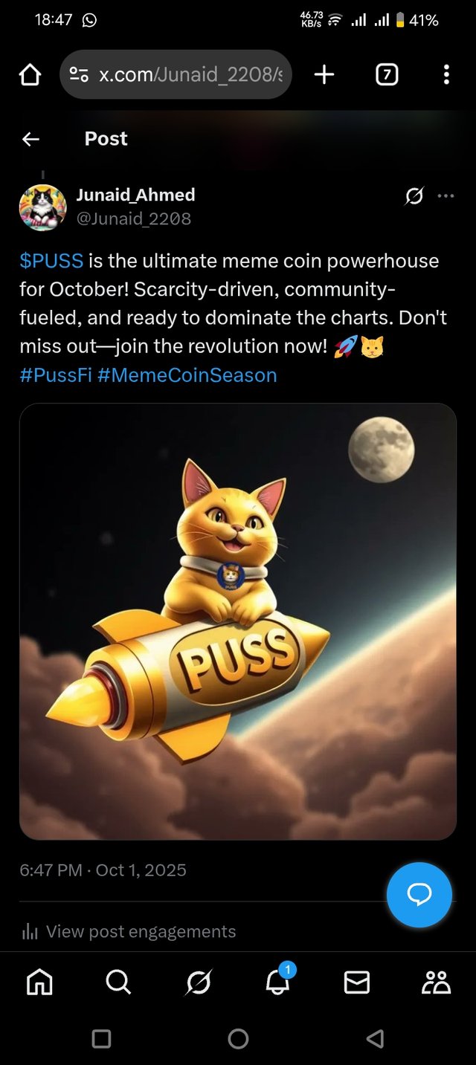476x1065 pixels.
Task: Open the Grok icon beside the post author
Action: pos(414,196)
